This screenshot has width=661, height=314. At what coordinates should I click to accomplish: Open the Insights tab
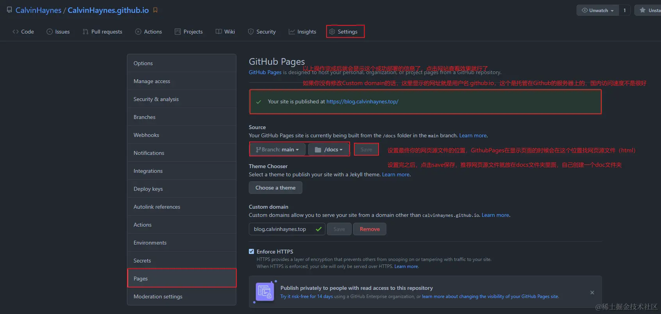[x=302, y=32]
